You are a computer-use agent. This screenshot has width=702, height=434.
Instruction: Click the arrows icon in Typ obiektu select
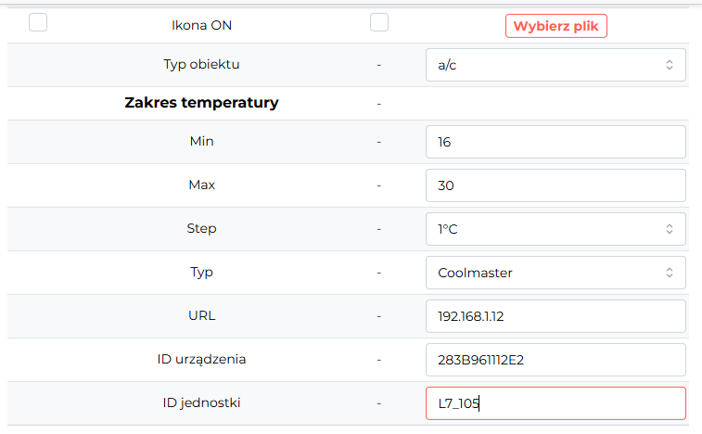(x=670, y=65)
